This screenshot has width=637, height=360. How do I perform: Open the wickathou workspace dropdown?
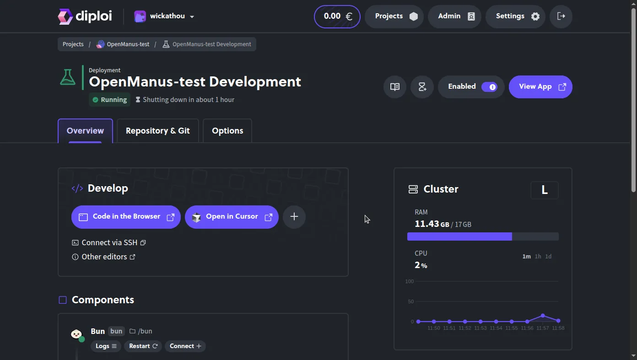[164, 16]
